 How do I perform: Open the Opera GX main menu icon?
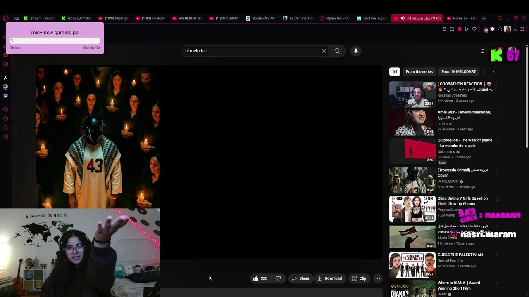(x=5, y=18)
